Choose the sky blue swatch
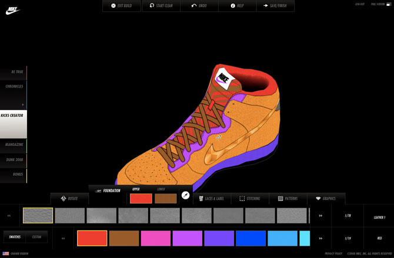Screen dimensions: 394x258 point(282,238)
